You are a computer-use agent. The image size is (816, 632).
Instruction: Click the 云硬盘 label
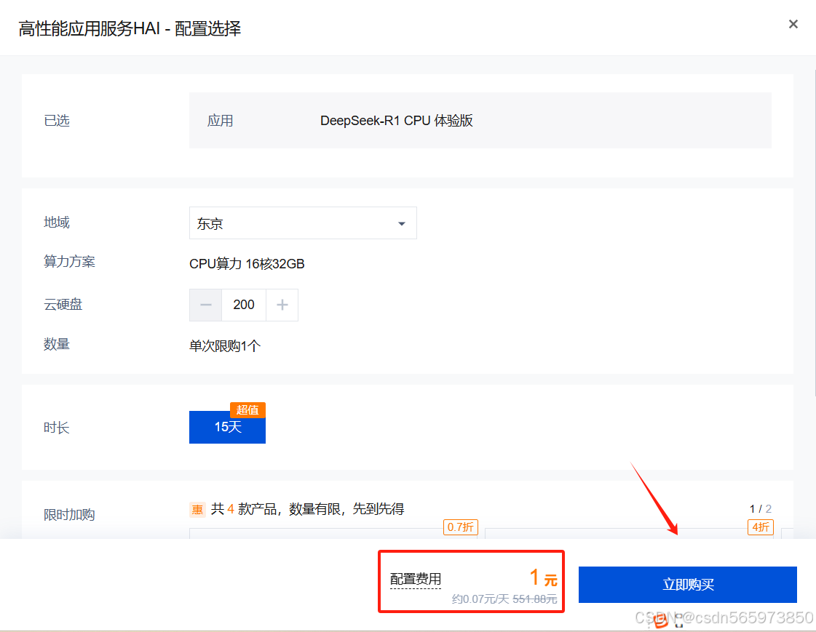point(63,304)
